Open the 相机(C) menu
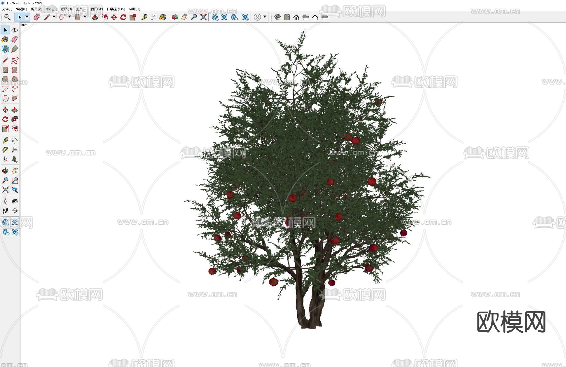 [x=52, y=9]
